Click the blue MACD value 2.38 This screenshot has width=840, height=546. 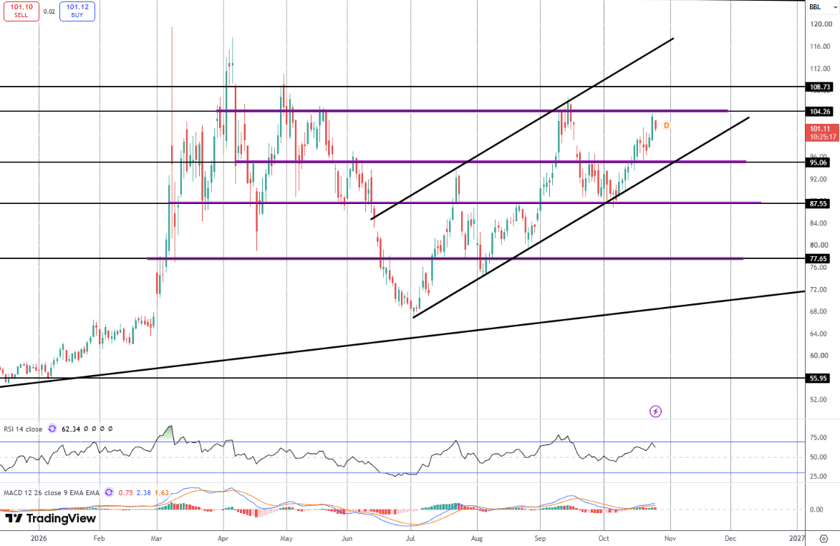pyautogui.click(x=143, y=492)
